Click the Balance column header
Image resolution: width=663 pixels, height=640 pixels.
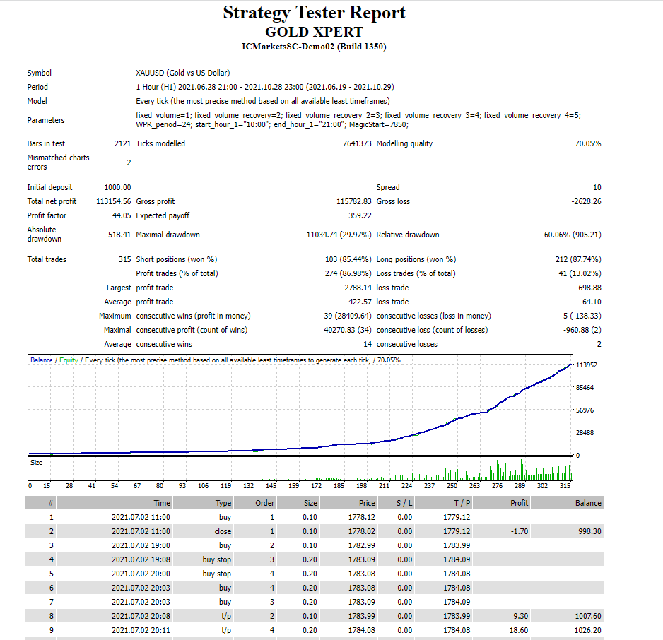click(x=588, y=503)
